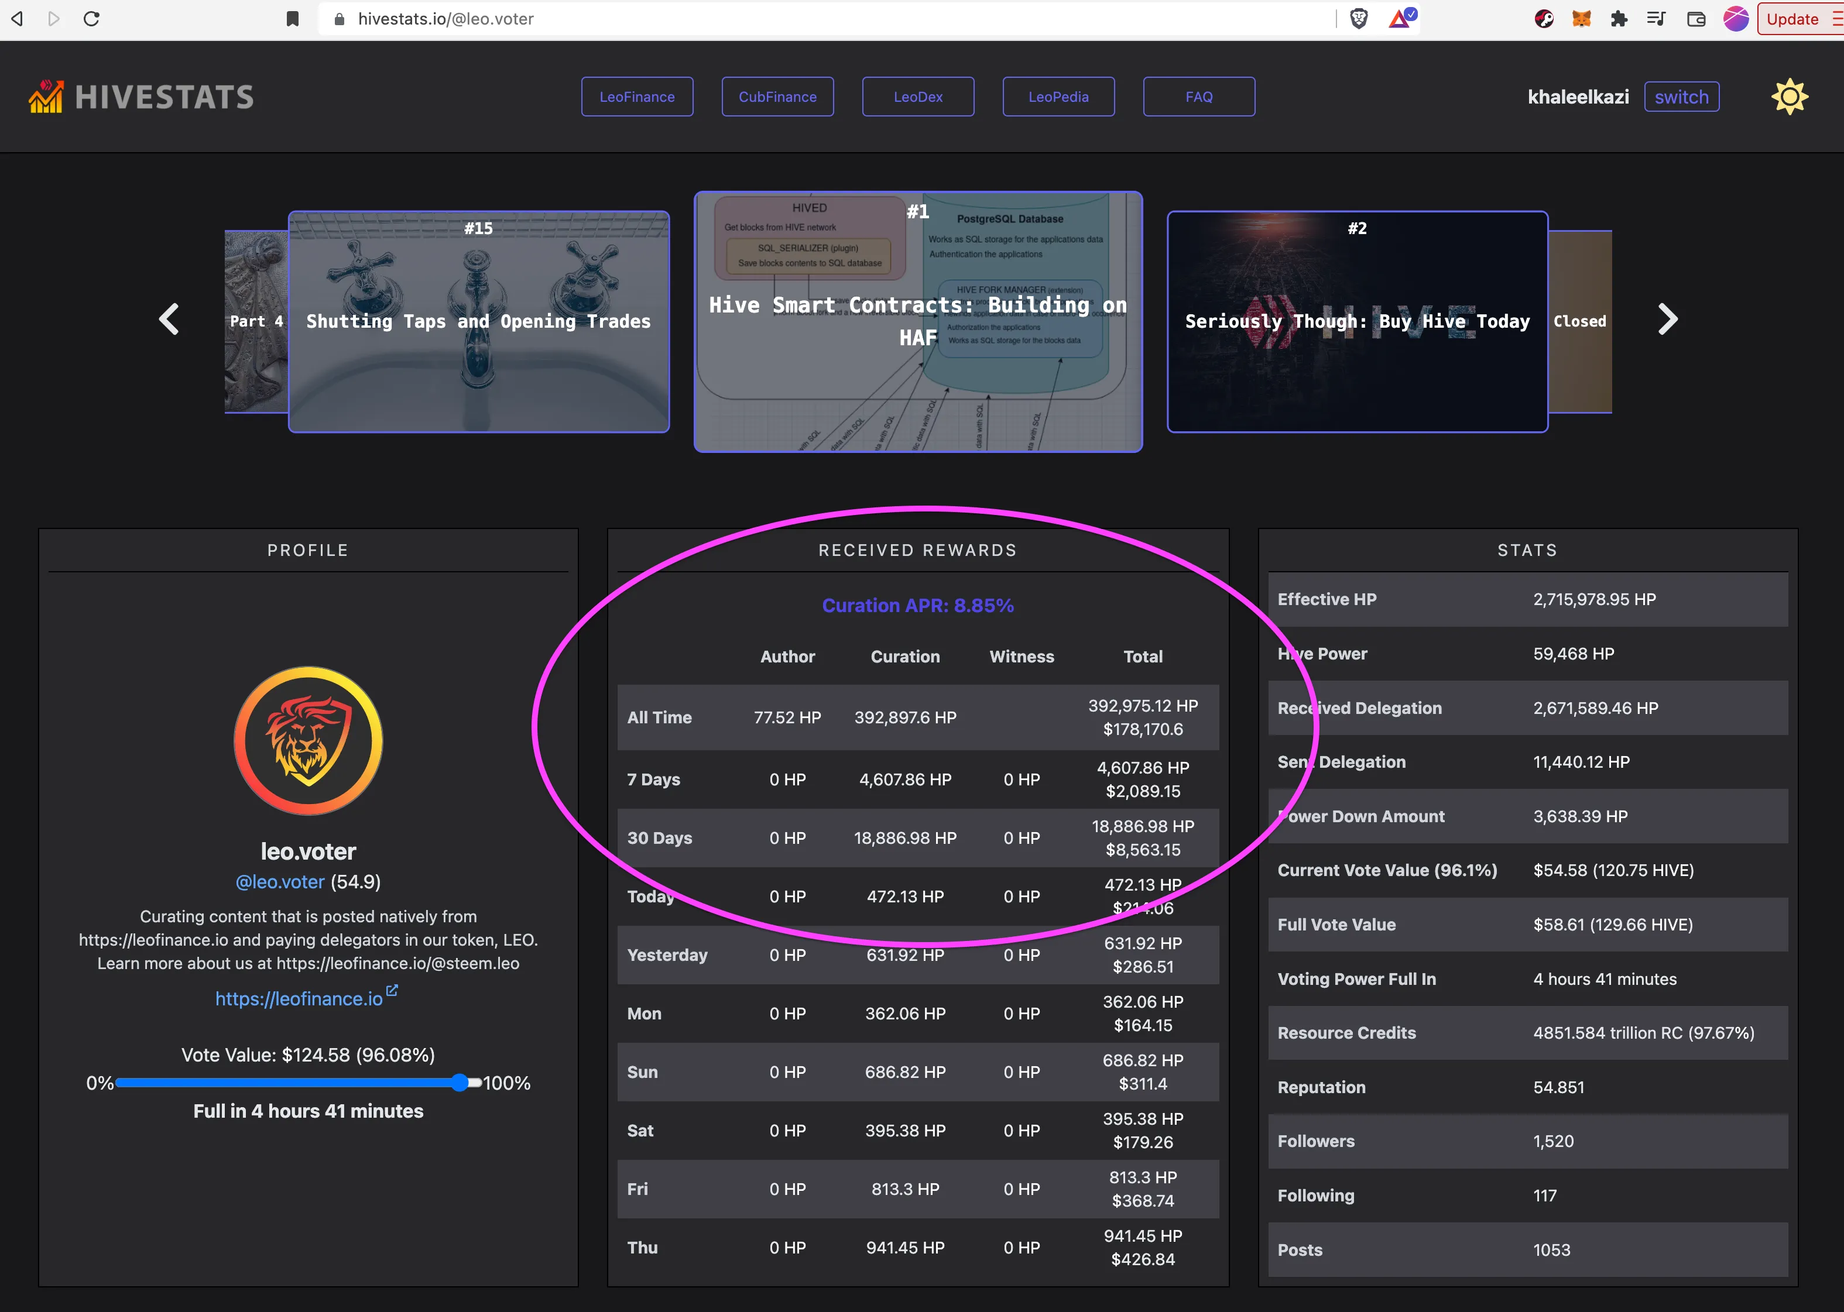Open the extensions puzzle icon

[1617, 19]
